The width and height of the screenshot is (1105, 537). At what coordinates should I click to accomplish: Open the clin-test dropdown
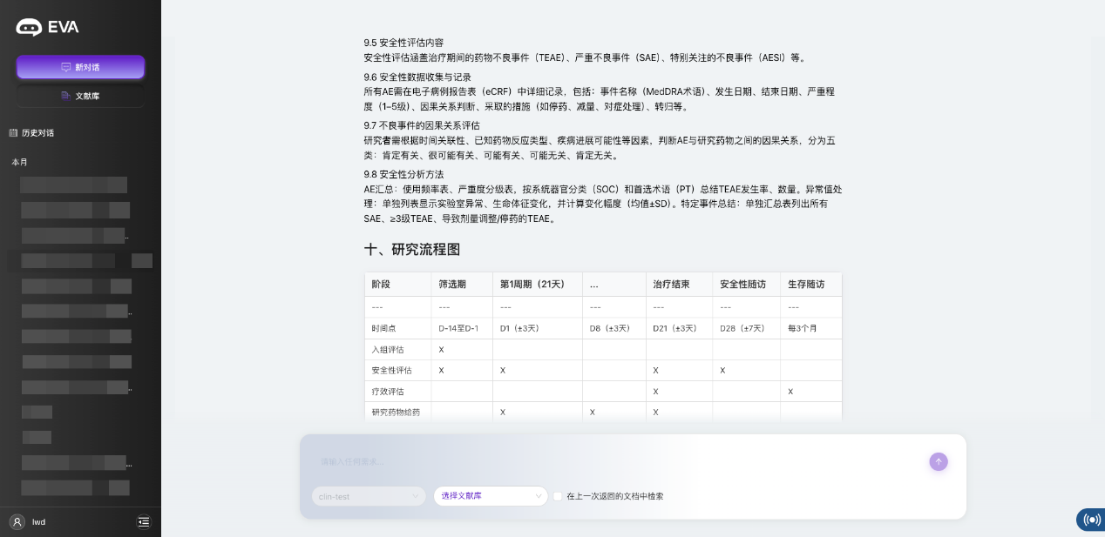[x=369, y=496]
